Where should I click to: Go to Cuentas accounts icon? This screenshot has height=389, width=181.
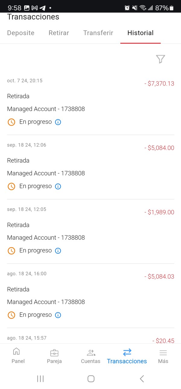(x=91, y=352)
